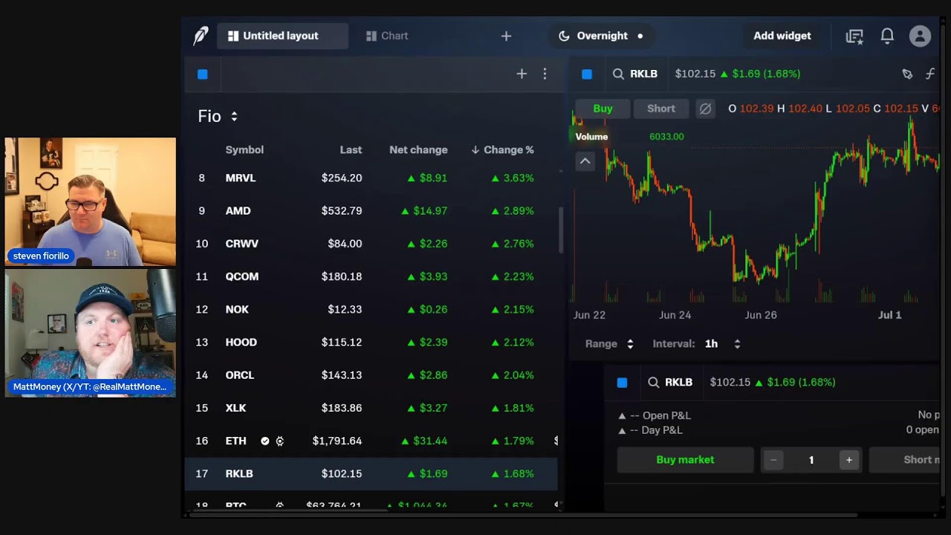951x535 pixels.
Task: Click the Add widget button
Action: coord(782,36)
